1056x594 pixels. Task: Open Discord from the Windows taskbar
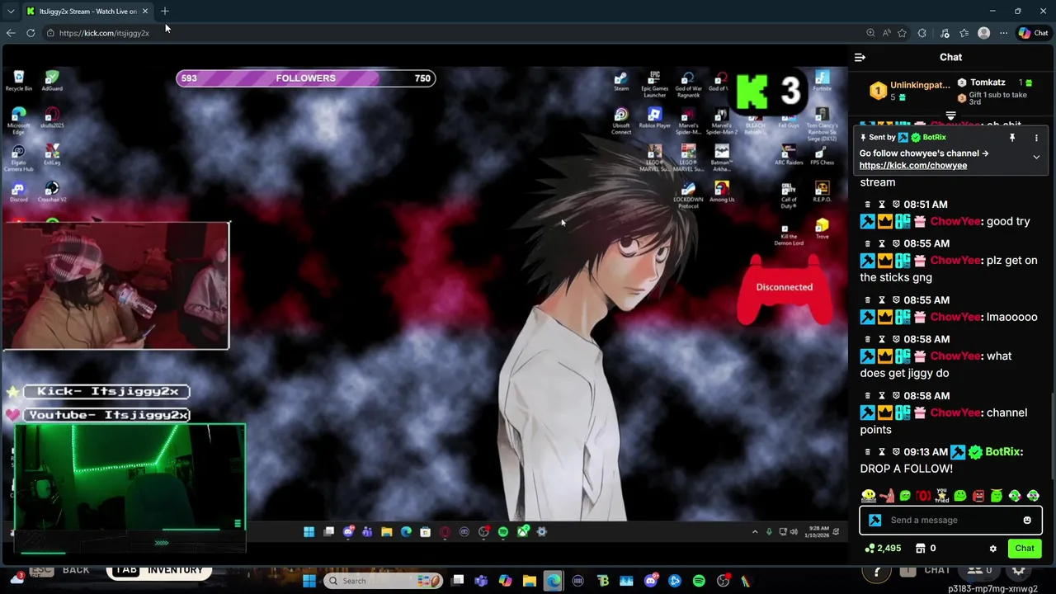(x=651, y=581)
